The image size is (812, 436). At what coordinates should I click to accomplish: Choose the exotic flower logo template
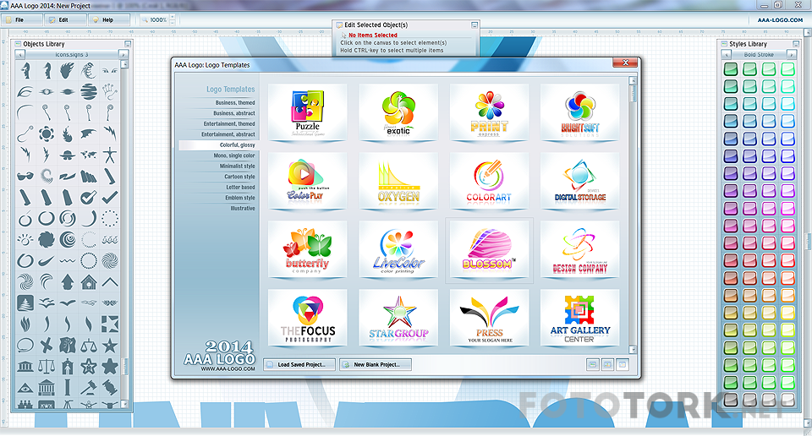point(398,112)
